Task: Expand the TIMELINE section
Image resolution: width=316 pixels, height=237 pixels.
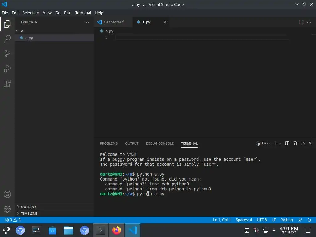Action: [54, 214]
